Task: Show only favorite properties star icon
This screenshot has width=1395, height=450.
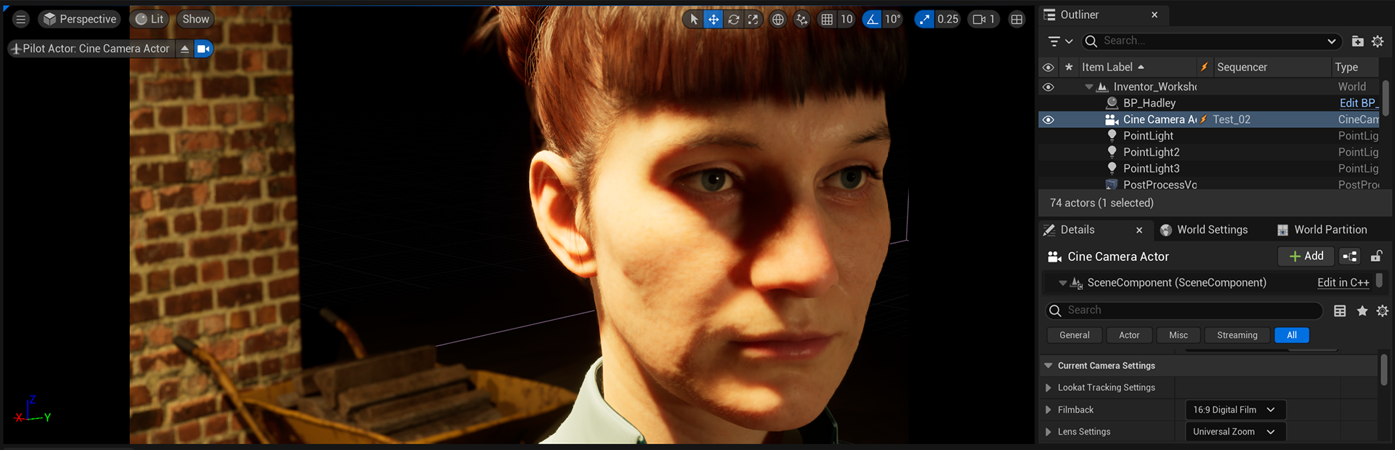Action: coord(1362,310)
